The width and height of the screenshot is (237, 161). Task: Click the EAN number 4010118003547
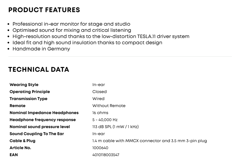tap(106, 155)
